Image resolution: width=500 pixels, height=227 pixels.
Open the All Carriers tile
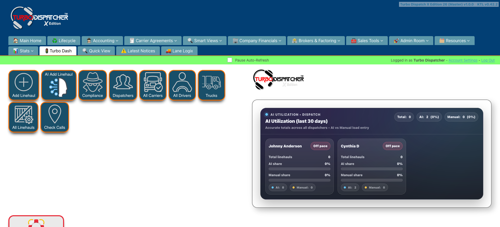tap(153, 85)
